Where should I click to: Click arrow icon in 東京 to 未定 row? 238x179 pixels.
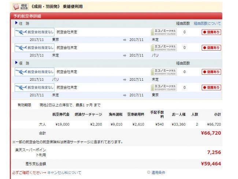pyautogui.click(x=124, y=40)
